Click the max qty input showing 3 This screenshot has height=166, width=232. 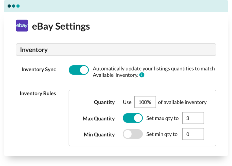click(193, 118)
